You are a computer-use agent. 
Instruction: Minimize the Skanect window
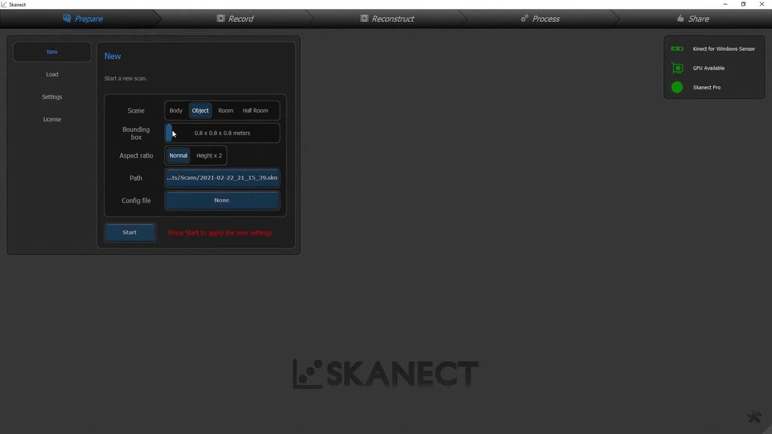coord(726,4)
